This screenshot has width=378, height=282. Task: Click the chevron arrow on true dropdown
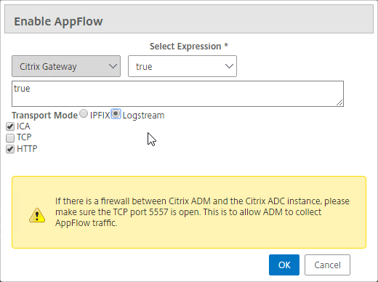tap(229, 66)
